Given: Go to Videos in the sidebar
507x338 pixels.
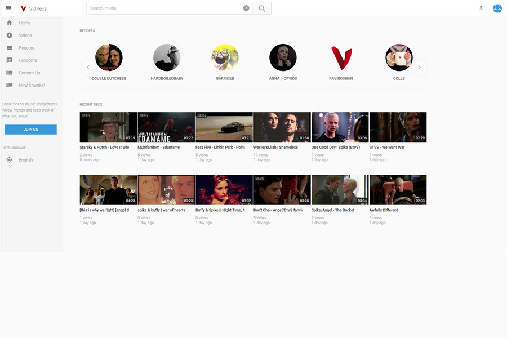Looking at the screenshot, I should click(x=25, y=35).
